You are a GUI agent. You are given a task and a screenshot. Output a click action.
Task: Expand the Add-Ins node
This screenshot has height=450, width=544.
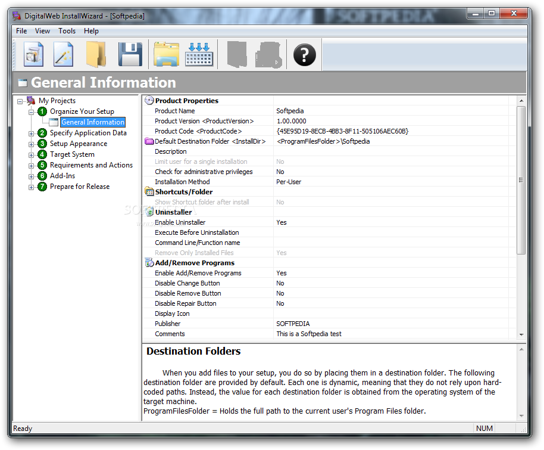[x=31, y=177]
